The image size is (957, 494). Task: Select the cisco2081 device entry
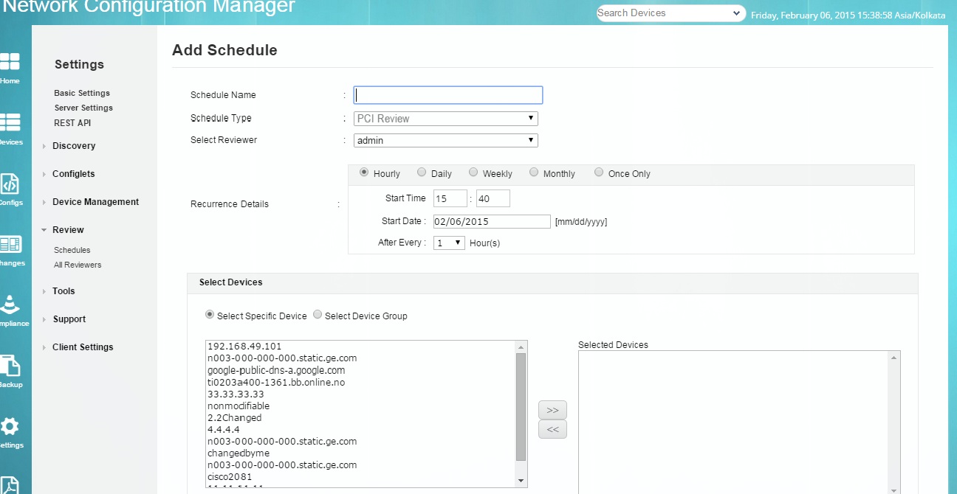[230, 476]
